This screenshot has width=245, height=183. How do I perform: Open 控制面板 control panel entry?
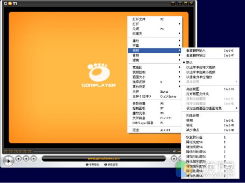click(x=155, y=108)
